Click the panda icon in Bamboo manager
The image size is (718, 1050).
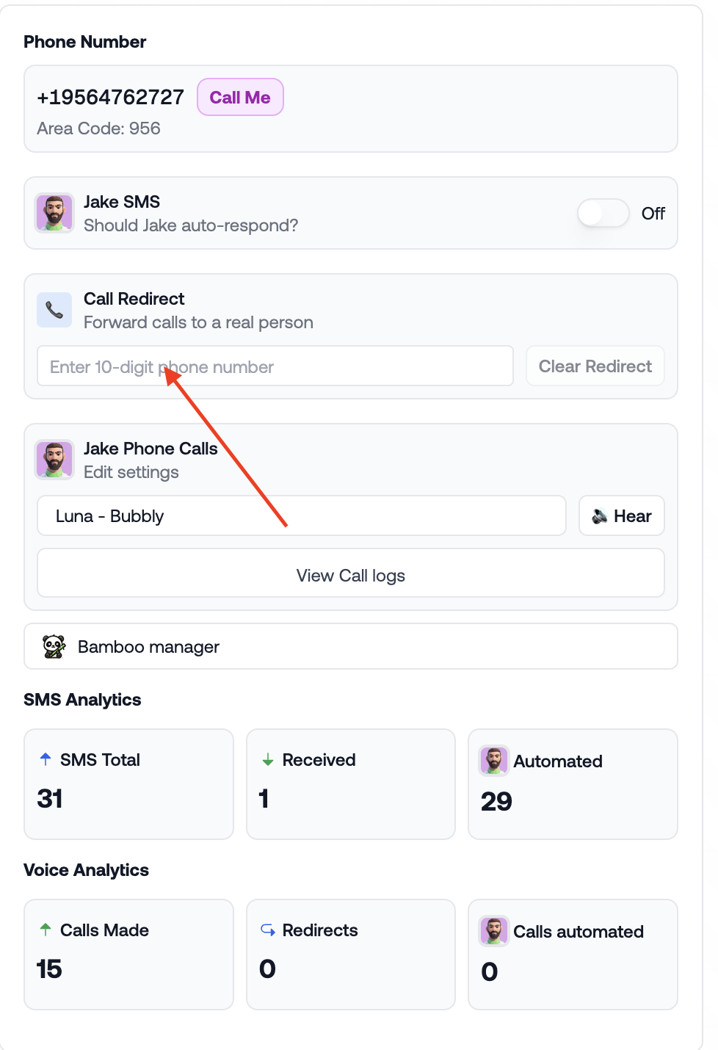54,646
